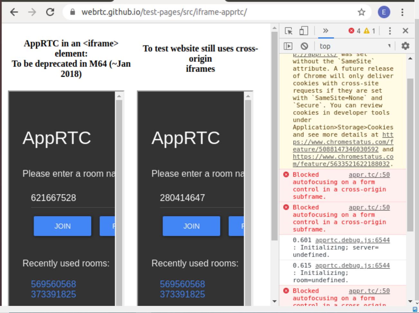
Task: Open recent room 373391825 under room 280414647
Action: coord(182,294)
